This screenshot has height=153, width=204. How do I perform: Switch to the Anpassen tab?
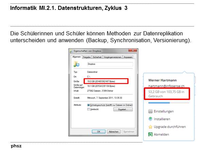128,57
